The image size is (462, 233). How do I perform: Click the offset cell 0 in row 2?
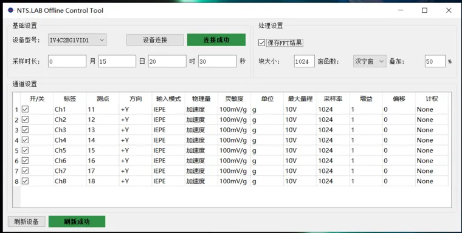click(399, 120)
